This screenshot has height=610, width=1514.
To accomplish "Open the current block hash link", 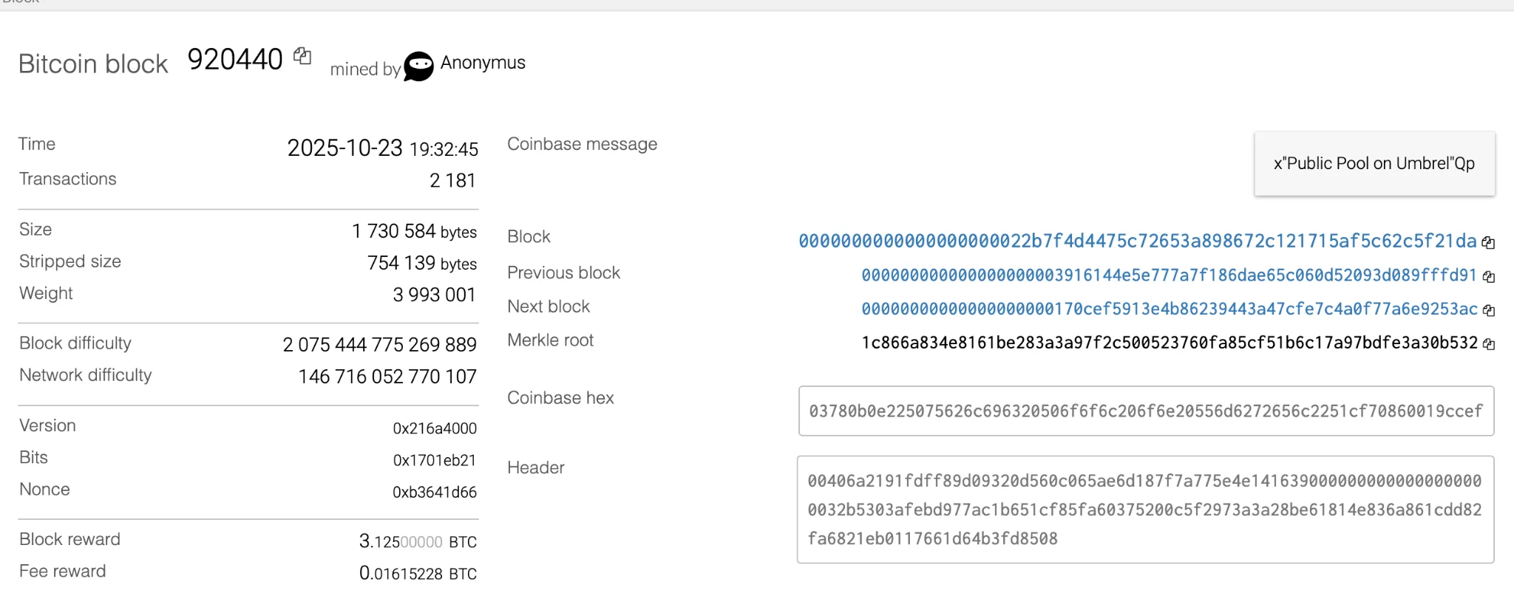I will (1137, 241).
